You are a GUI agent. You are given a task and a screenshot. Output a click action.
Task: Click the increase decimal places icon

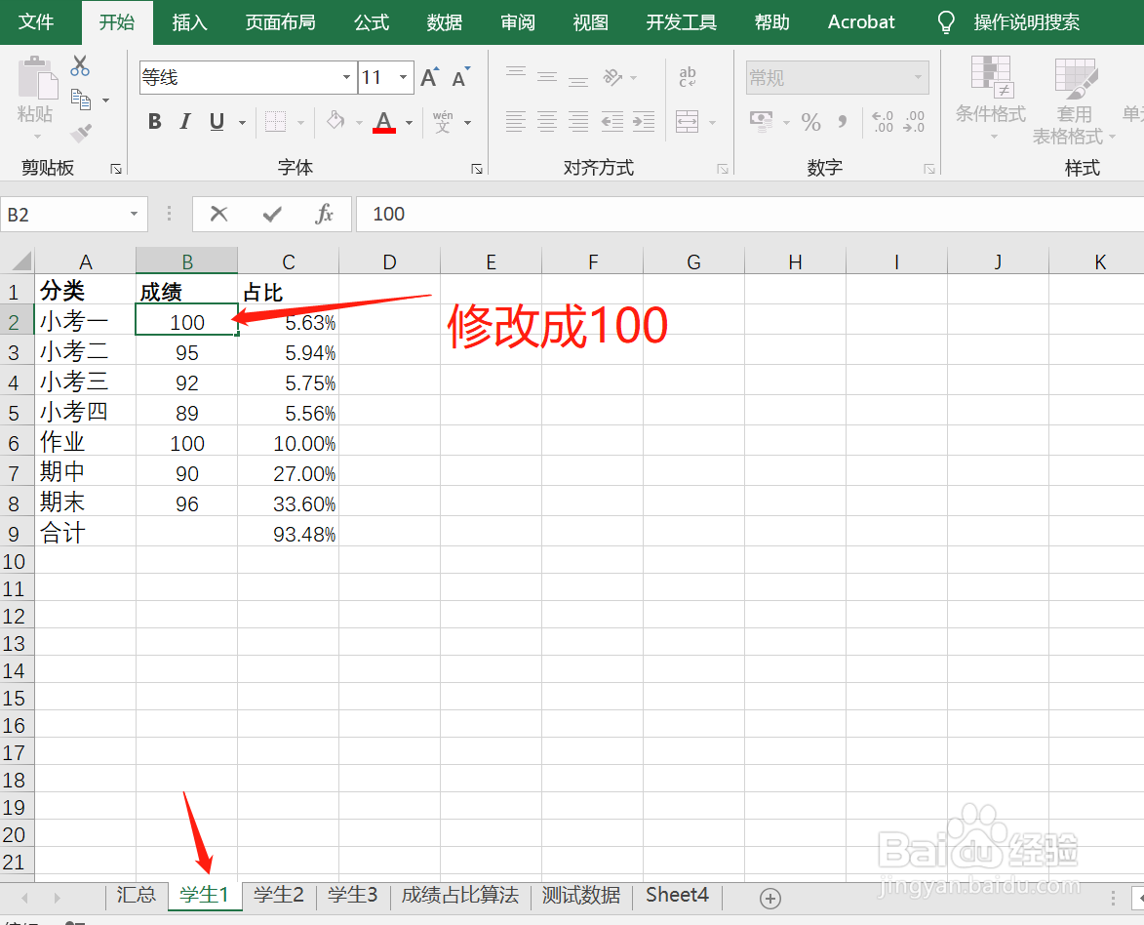coord(883,123)
